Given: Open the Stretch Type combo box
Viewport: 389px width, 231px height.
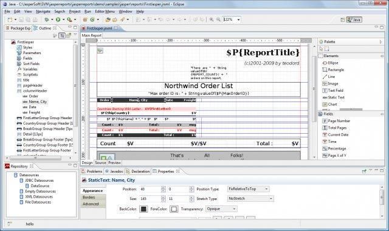Looking at the screenshot, I should (x=250, y=199).
